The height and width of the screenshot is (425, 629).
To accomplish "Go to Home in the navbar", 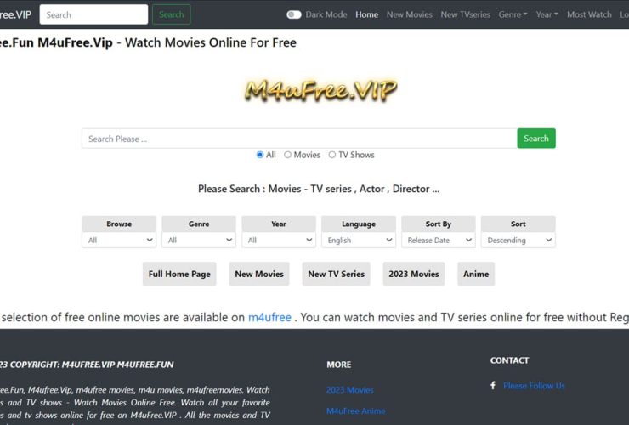I will 366,14.
